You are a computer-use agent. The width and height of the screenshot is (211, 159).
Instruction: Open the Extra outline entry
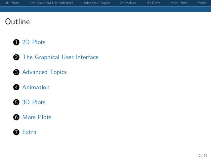tap(29, 132)
